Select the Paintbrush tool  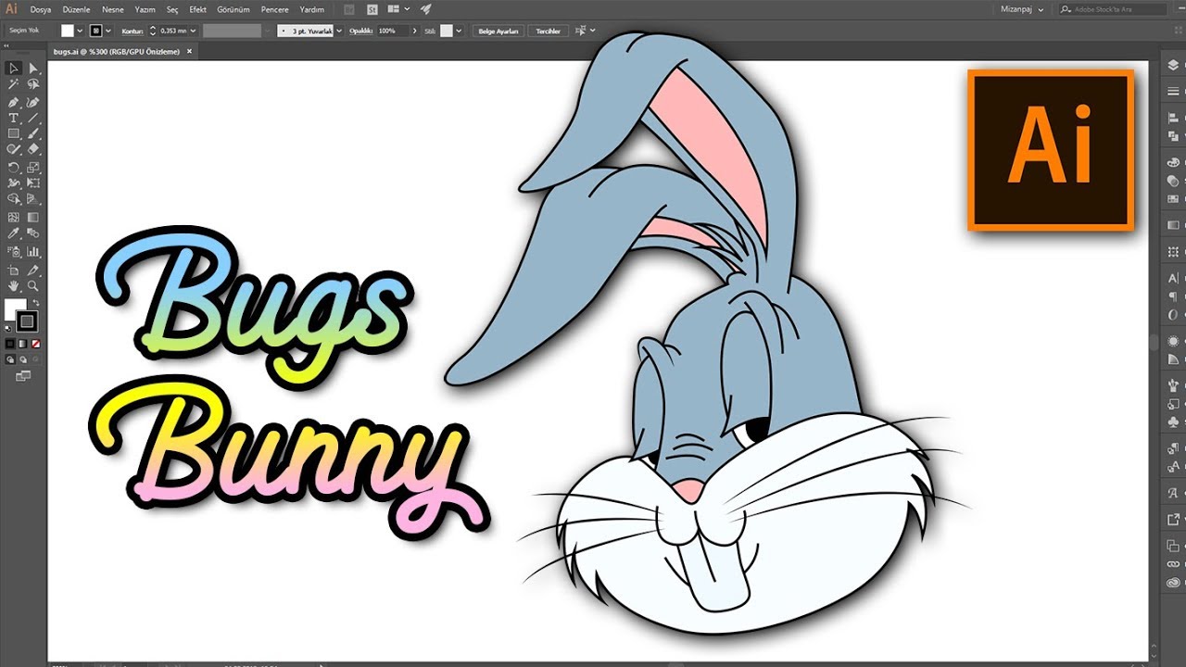(x=33, y=133)
